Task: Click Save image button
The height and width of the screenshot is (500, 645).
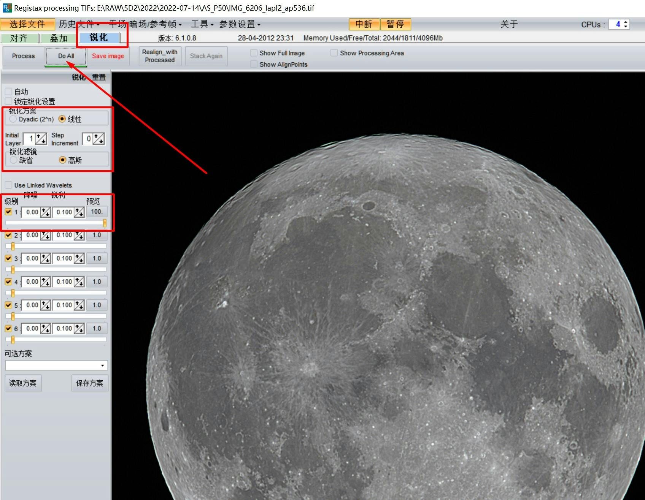Action: pyautogui.click(x=108, y=56)
